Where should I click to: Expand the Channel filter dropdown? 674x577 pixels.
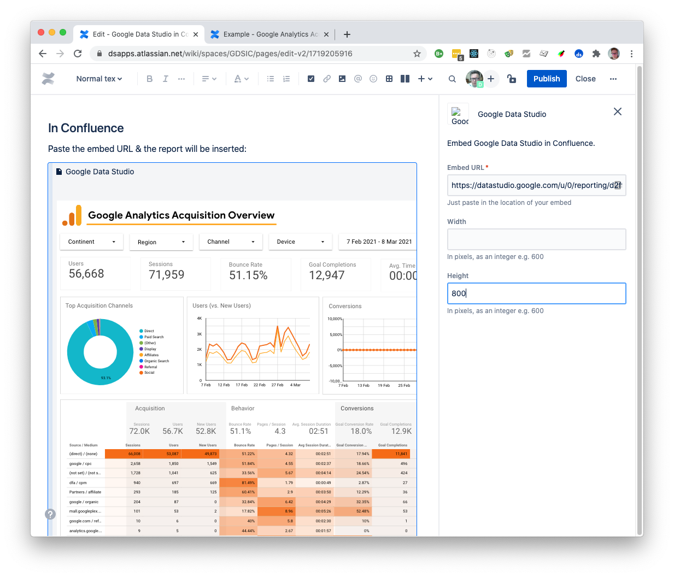tap(231, 242)
